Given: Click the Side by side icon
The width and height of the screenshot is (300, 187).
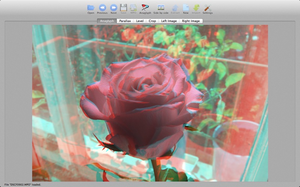Looking at the screenshot, I should (x=161, y=7).
